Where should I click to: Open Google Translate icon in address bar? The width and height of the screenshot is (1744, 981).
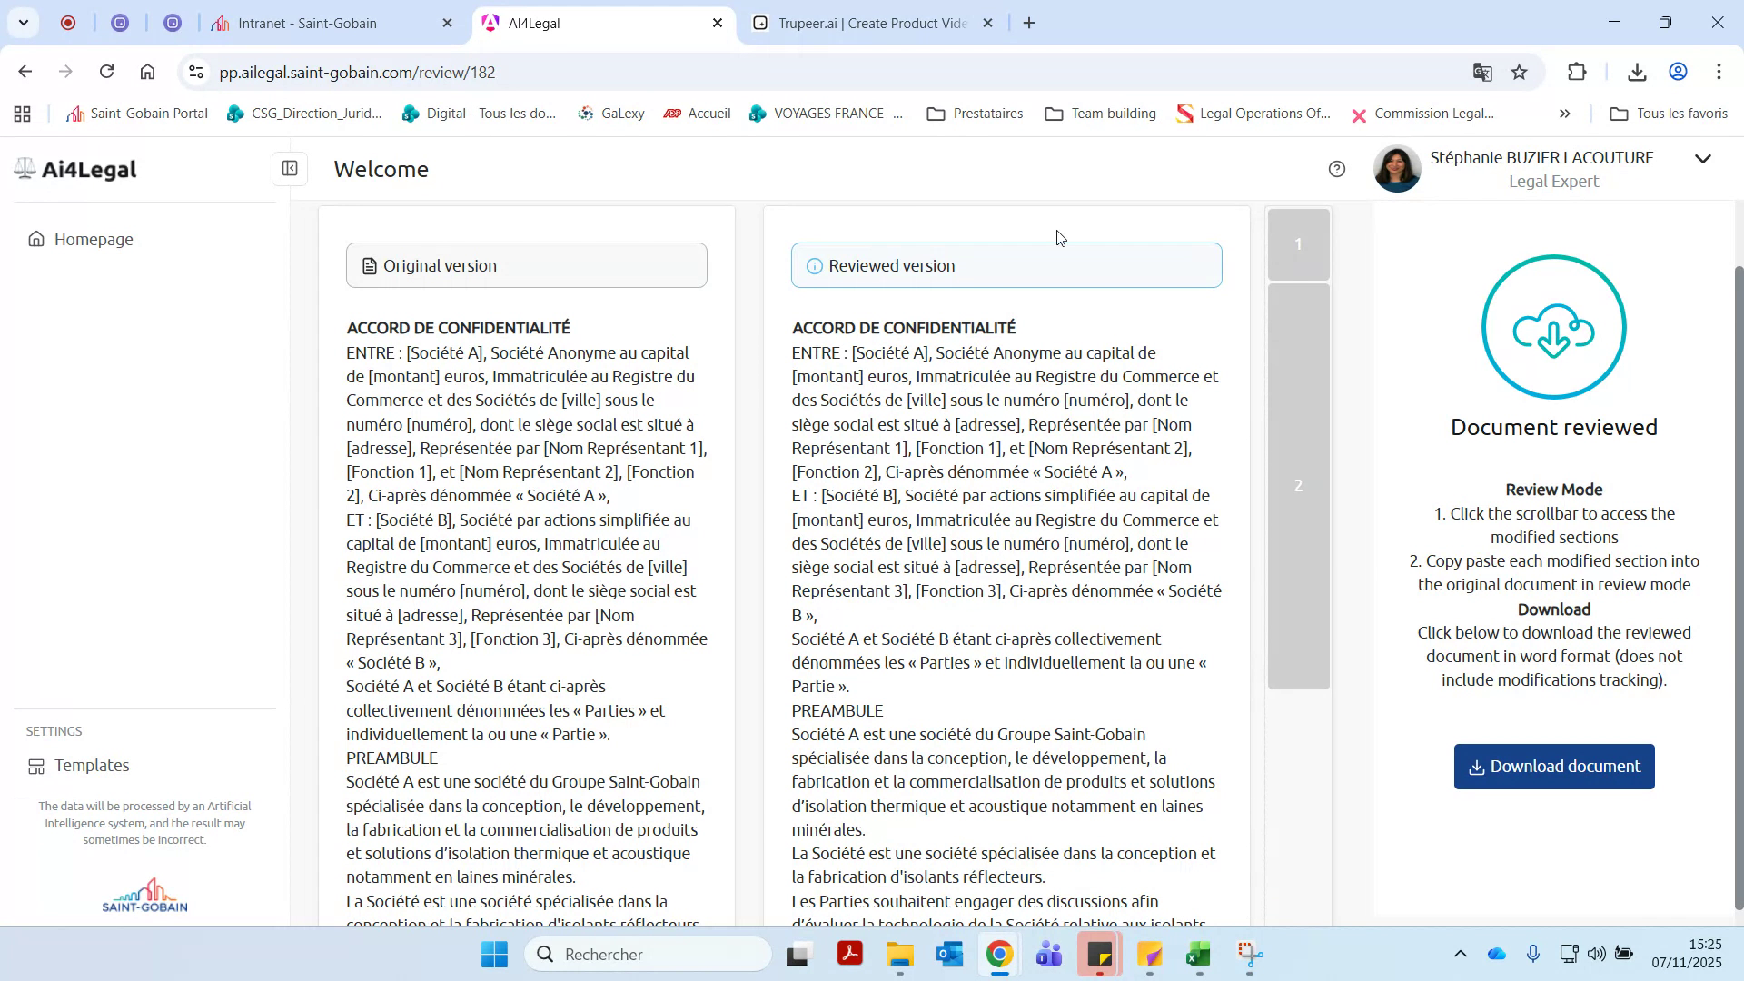click(x=1482, y=72)
